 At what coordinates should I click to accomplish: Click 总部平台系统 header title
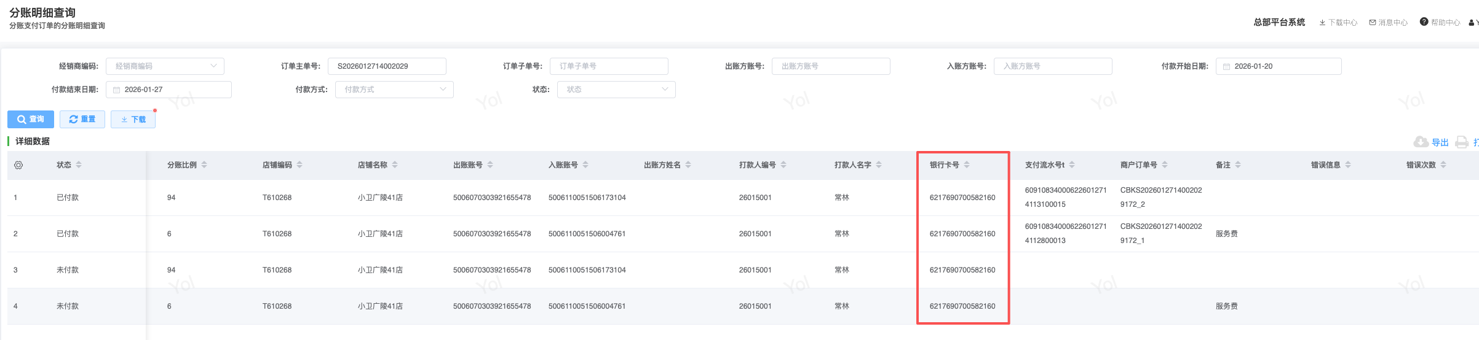1279,22
